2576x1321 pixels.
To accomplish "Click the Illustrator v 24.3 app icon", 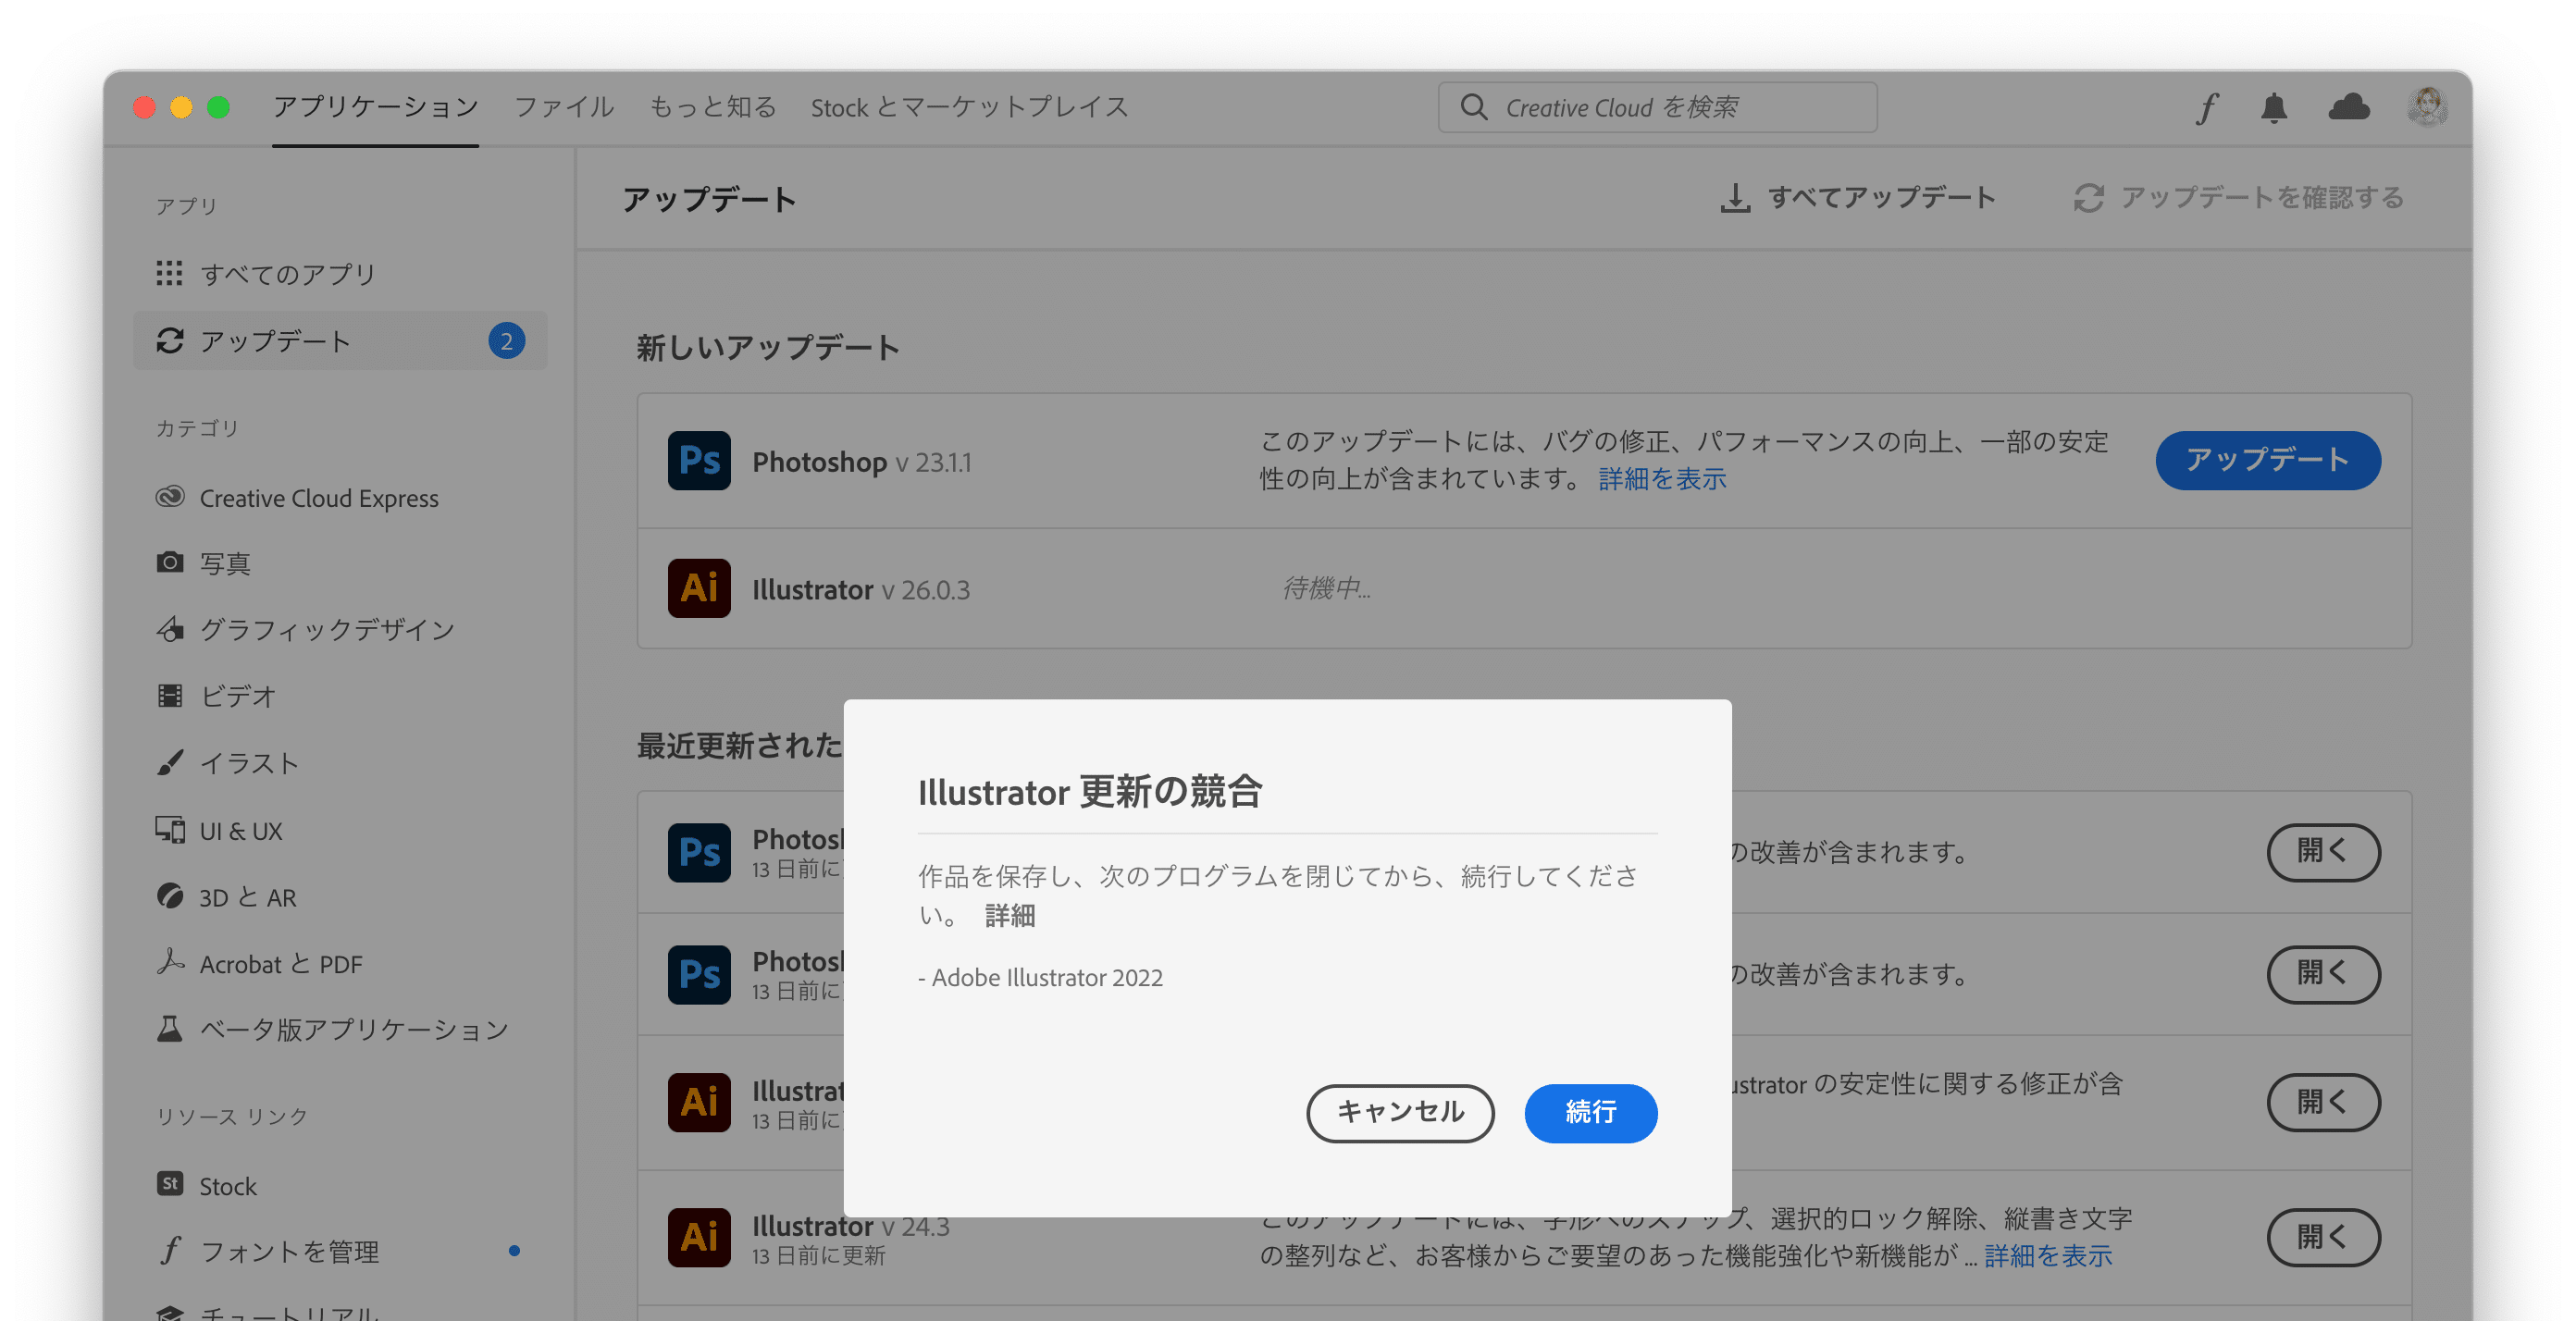I will click(x=699, y=1237).
